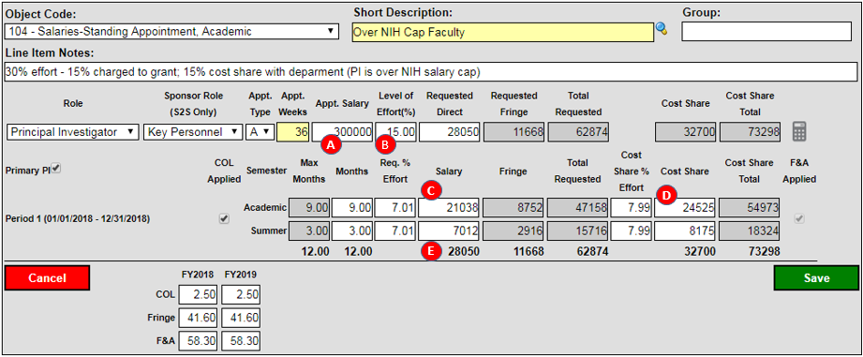Click the Summer Cost Share Total field 18324
Viewport: 863px width, 357px height.
click(750, 231)
